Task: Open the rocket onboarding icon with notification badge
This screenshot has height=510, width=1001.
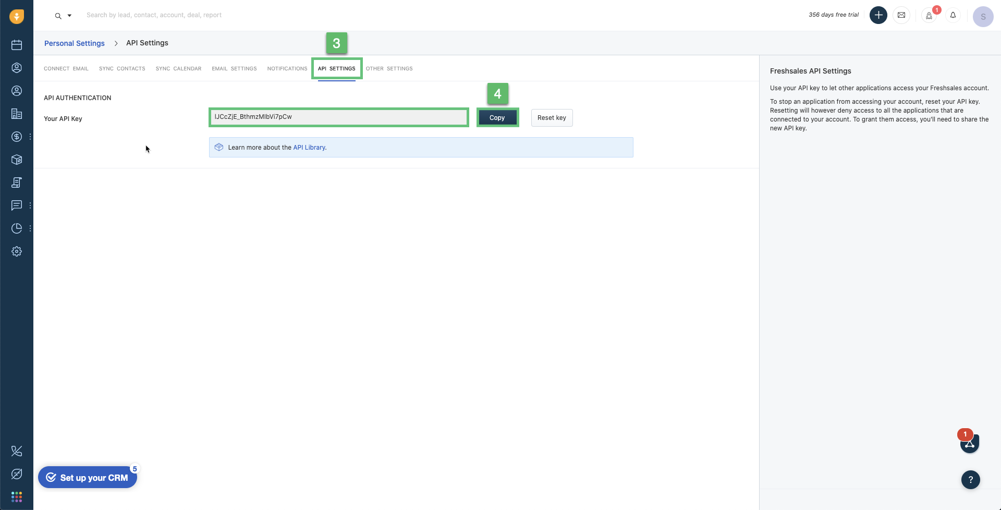Action: pos(930,16)
